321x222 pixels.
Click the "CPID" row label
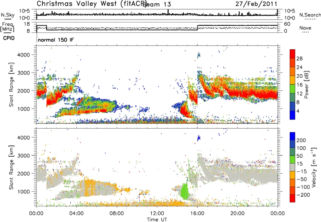coord(9,38)
